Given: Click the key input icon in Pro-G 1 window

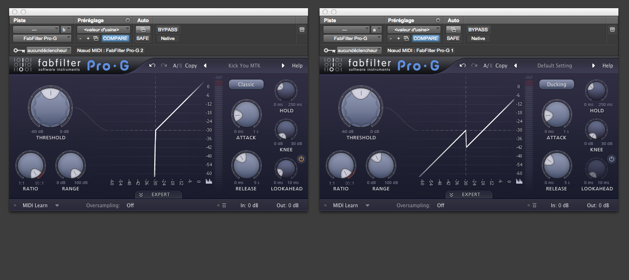Looking at the screenshot, I should click(x=329, y=50).
